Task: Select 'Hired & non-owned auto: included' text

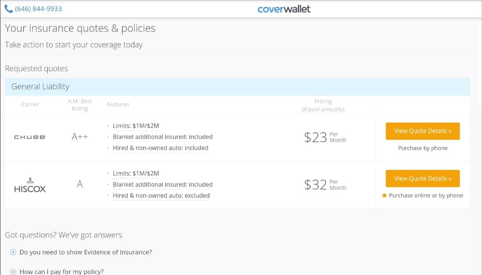Action: 161,148
